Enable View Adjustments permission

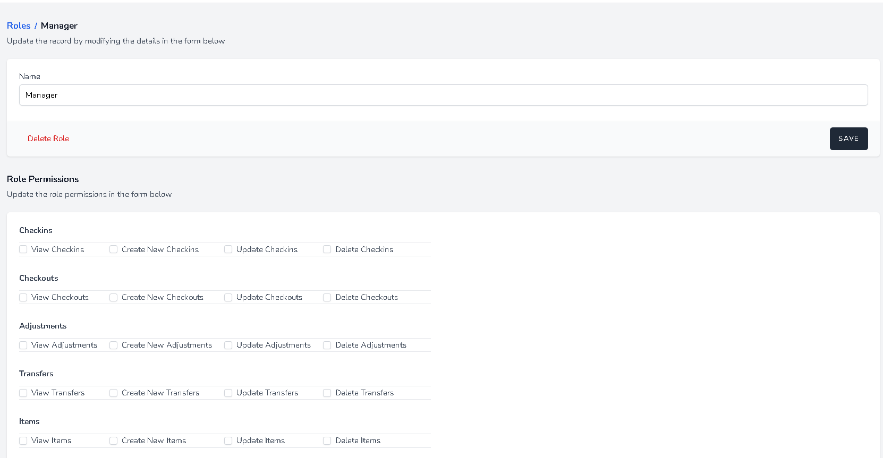point(23,345)
